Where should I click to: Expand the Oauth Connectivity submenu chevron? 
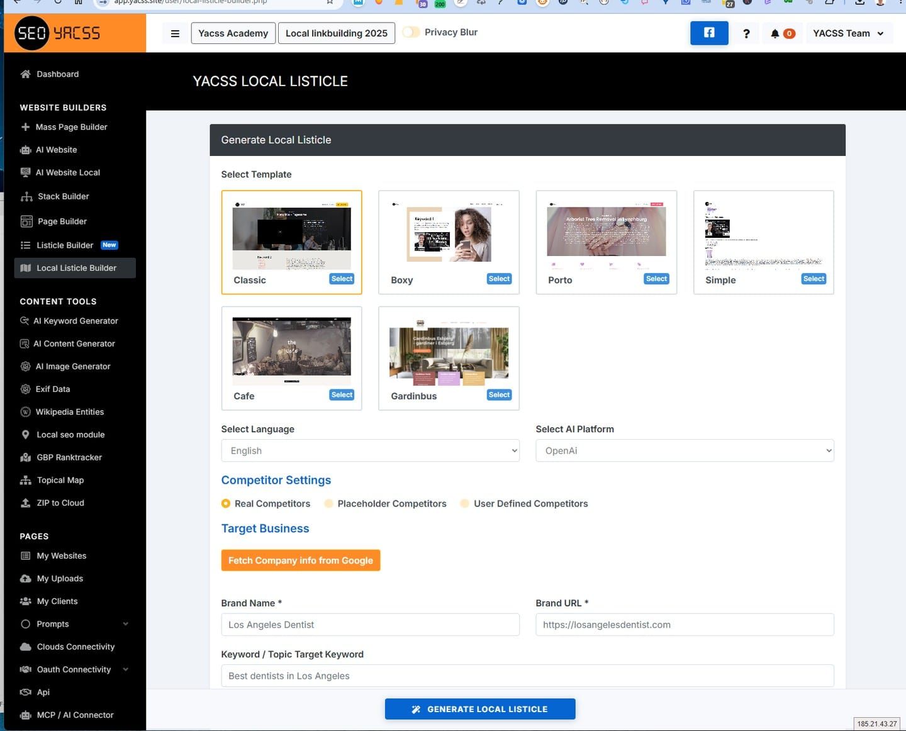click(x=125, y=669)
